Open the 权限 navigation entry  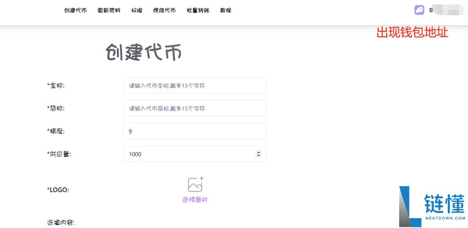click(x=136, y=10)
